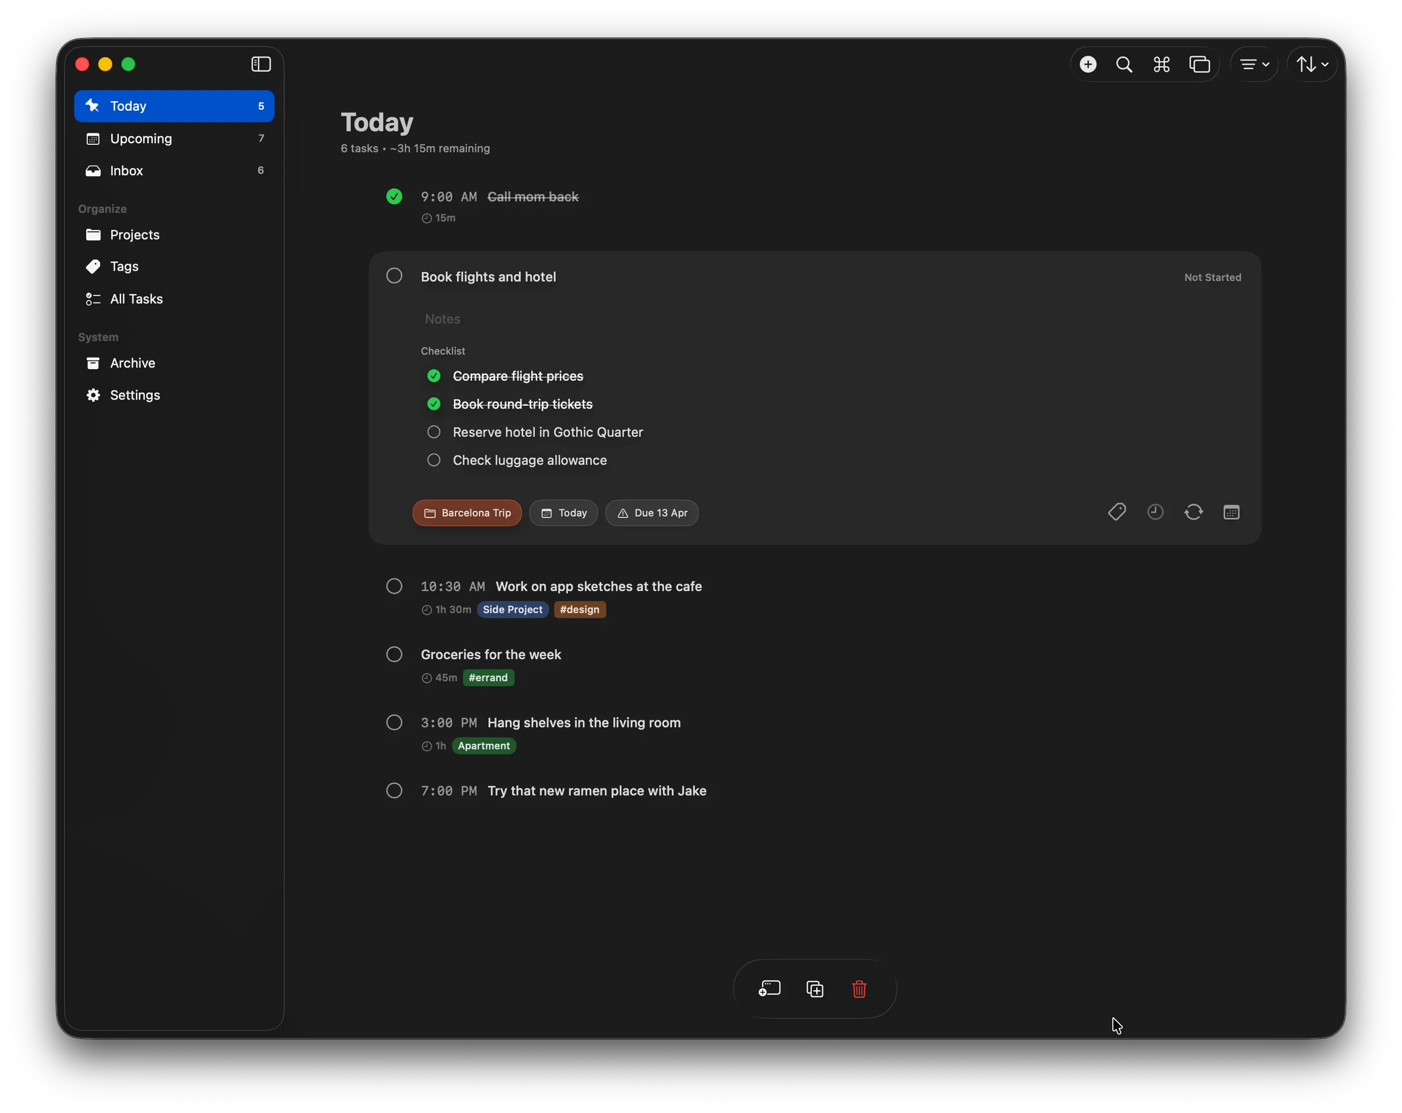Click the duplicate task icon in bottom bar
This screenshot has height=1113, width=1402.
pos(815,988)
